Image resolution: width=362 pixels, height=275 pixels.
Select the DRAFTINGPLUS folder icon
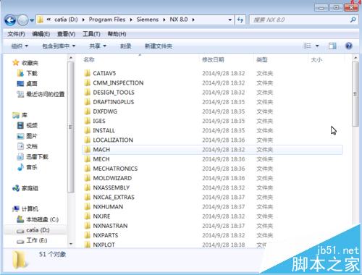pyautogui.click(x=88, y=102)
